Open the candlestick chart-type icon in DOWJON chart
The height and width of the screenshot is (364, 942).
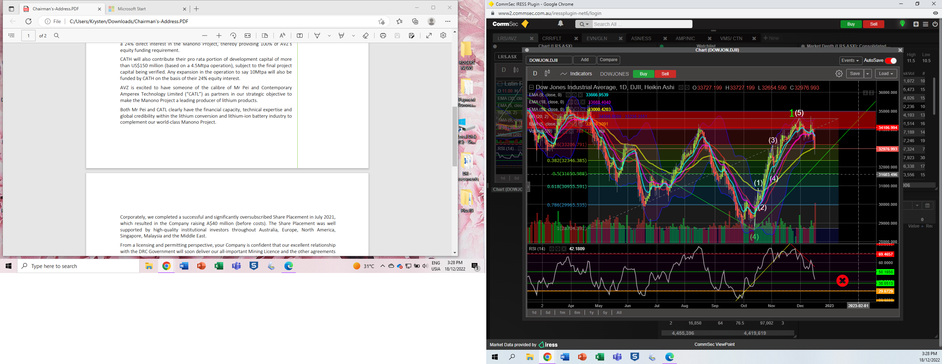548,73
